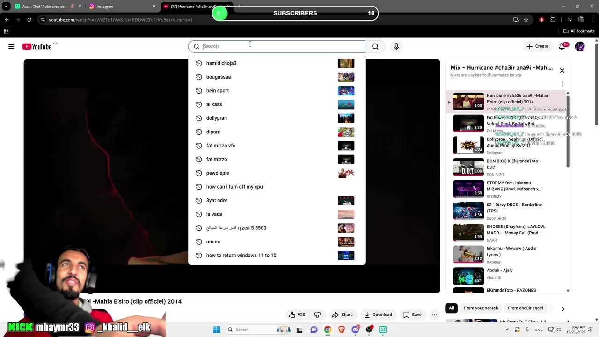599x337 pixels.
Task: Like the video with 930 likes
Action: pyautogui.click(x=297, y=315)
